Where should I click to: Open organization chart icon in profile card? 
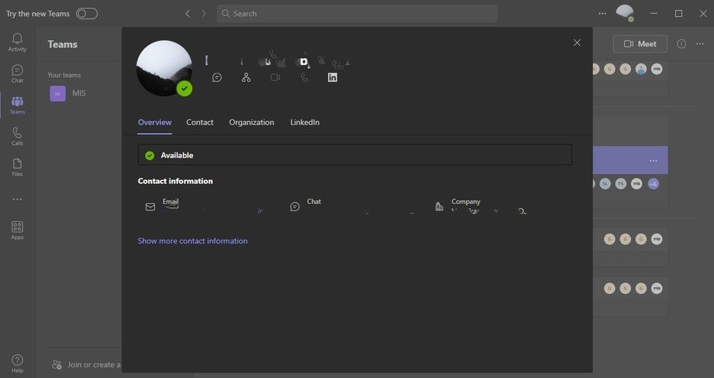(x=247, y=78)
